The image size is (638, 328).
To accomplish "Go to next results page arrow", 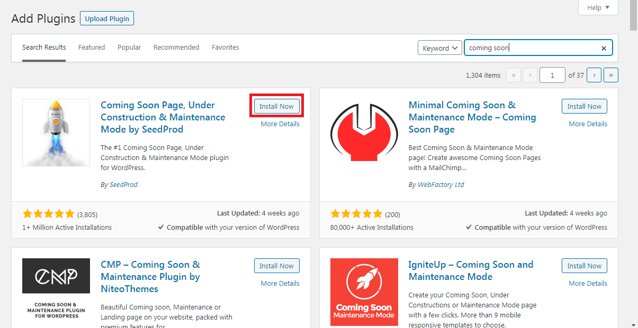I will pos(594,75).
